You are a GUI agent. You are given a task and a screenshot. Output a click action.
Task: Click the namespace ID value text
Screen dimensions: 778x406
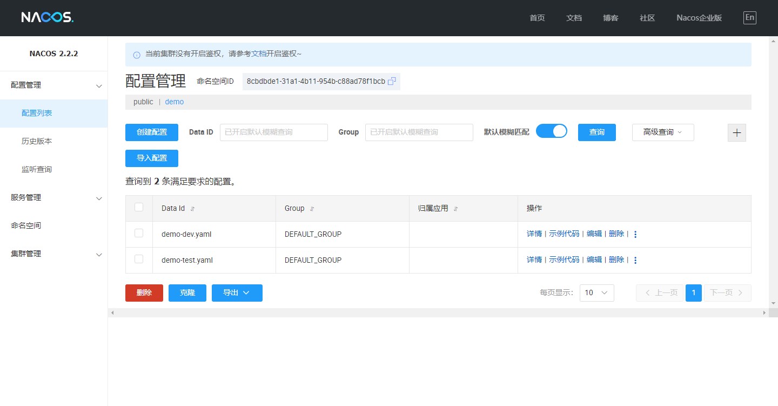316,82
